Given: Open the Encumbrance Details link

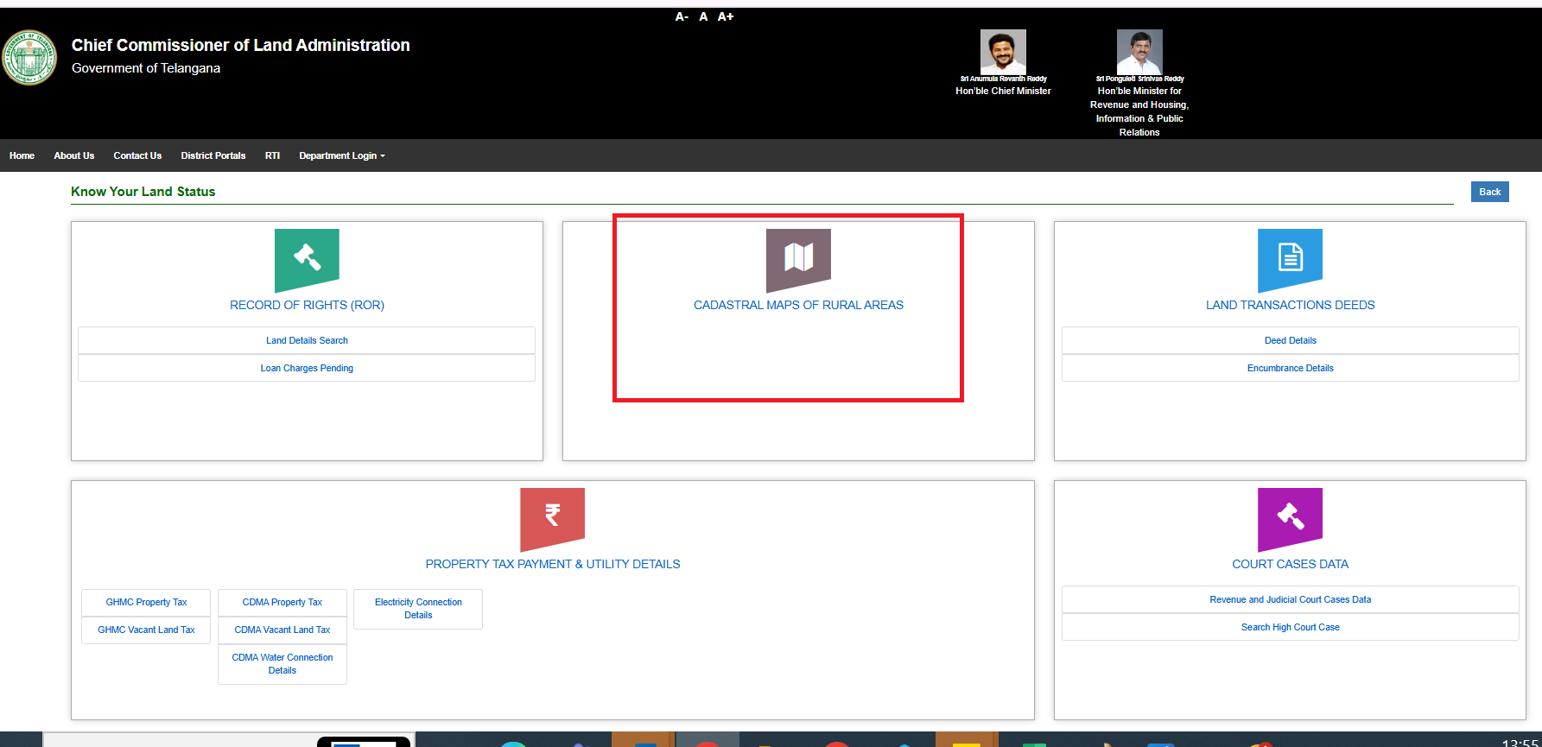Looking at the screenshot, I should (1290, 369).
